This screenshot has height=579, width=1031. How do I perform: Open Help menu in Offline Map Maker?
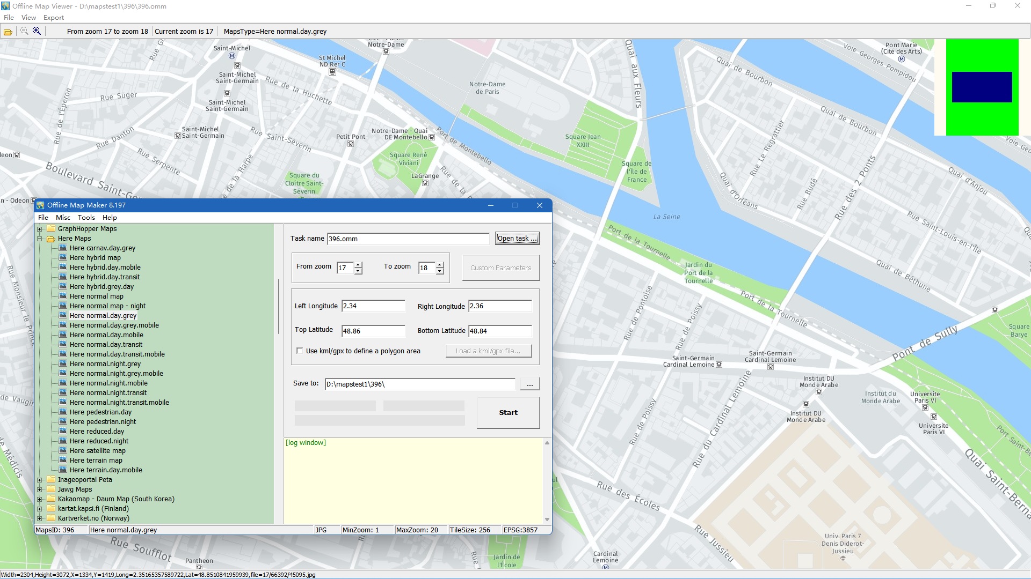coord(110,217)
